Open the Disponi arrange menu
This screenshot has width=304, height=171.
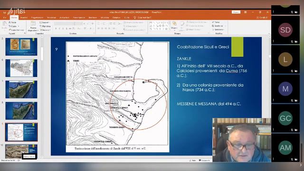pyautogui.click(x=174, y=25)
